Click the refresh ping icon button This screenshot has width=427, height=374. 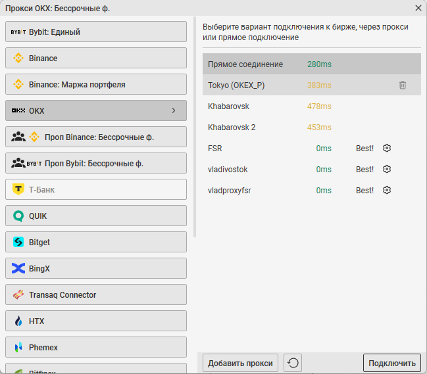pyautogui.click(x=293, y=363)
